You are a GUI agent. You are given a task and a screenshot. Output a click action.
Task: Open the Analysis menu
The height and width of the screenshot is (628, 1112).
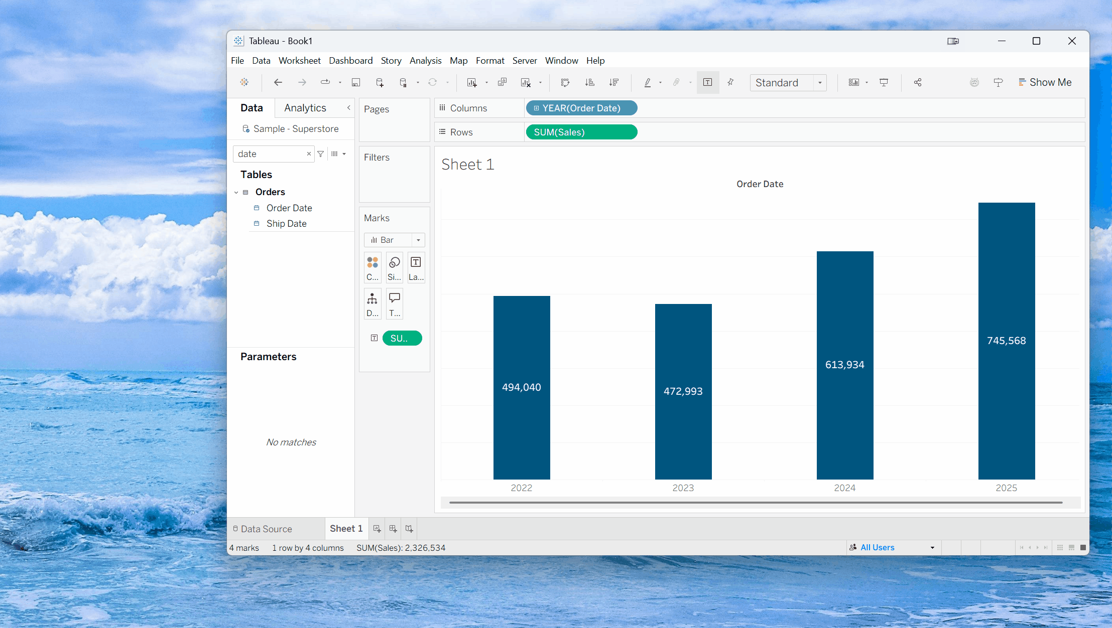425,61
